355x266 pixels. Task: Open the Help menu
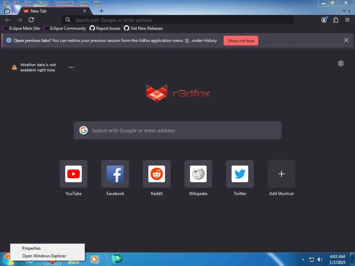point(96,3)
